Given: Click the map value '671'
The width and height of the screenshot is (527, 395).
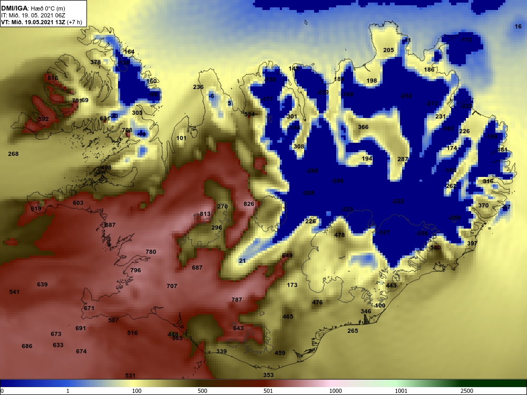Looking at the screenshot, I should tap(89, 308).
